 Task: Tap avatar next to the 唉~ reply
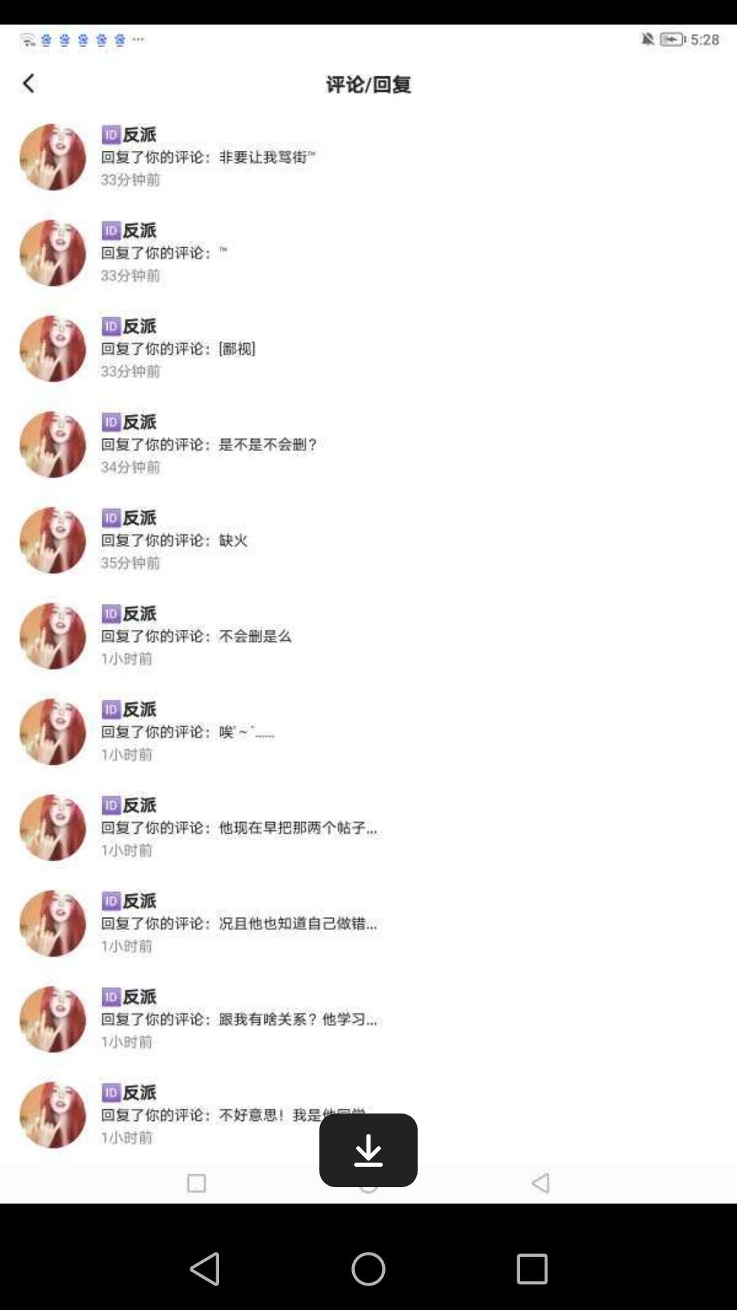click(x=53, y=731)
